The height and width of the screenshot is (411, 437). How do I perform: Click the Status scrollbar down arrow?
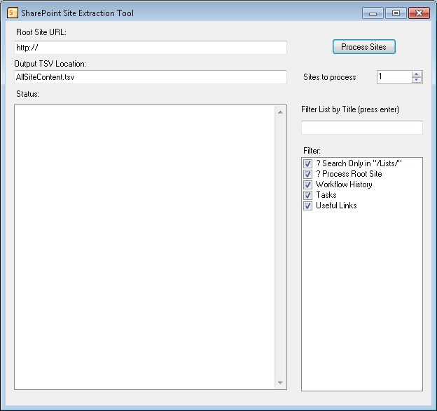(280, 382)
